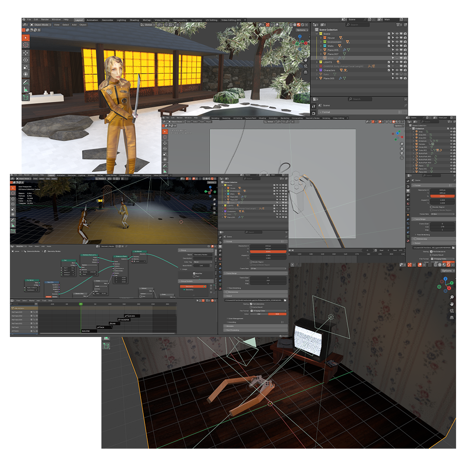This screenshot has width=466, height=466.
Task: Hide Armature with its eye in gray window outliner
Action: (451, 141)
